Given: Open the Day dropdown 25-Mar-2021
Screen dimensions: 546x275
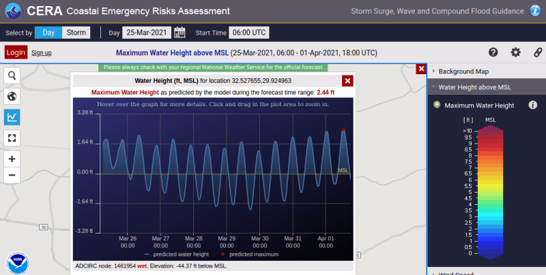Looking at the screenshot, I should 147,33.
